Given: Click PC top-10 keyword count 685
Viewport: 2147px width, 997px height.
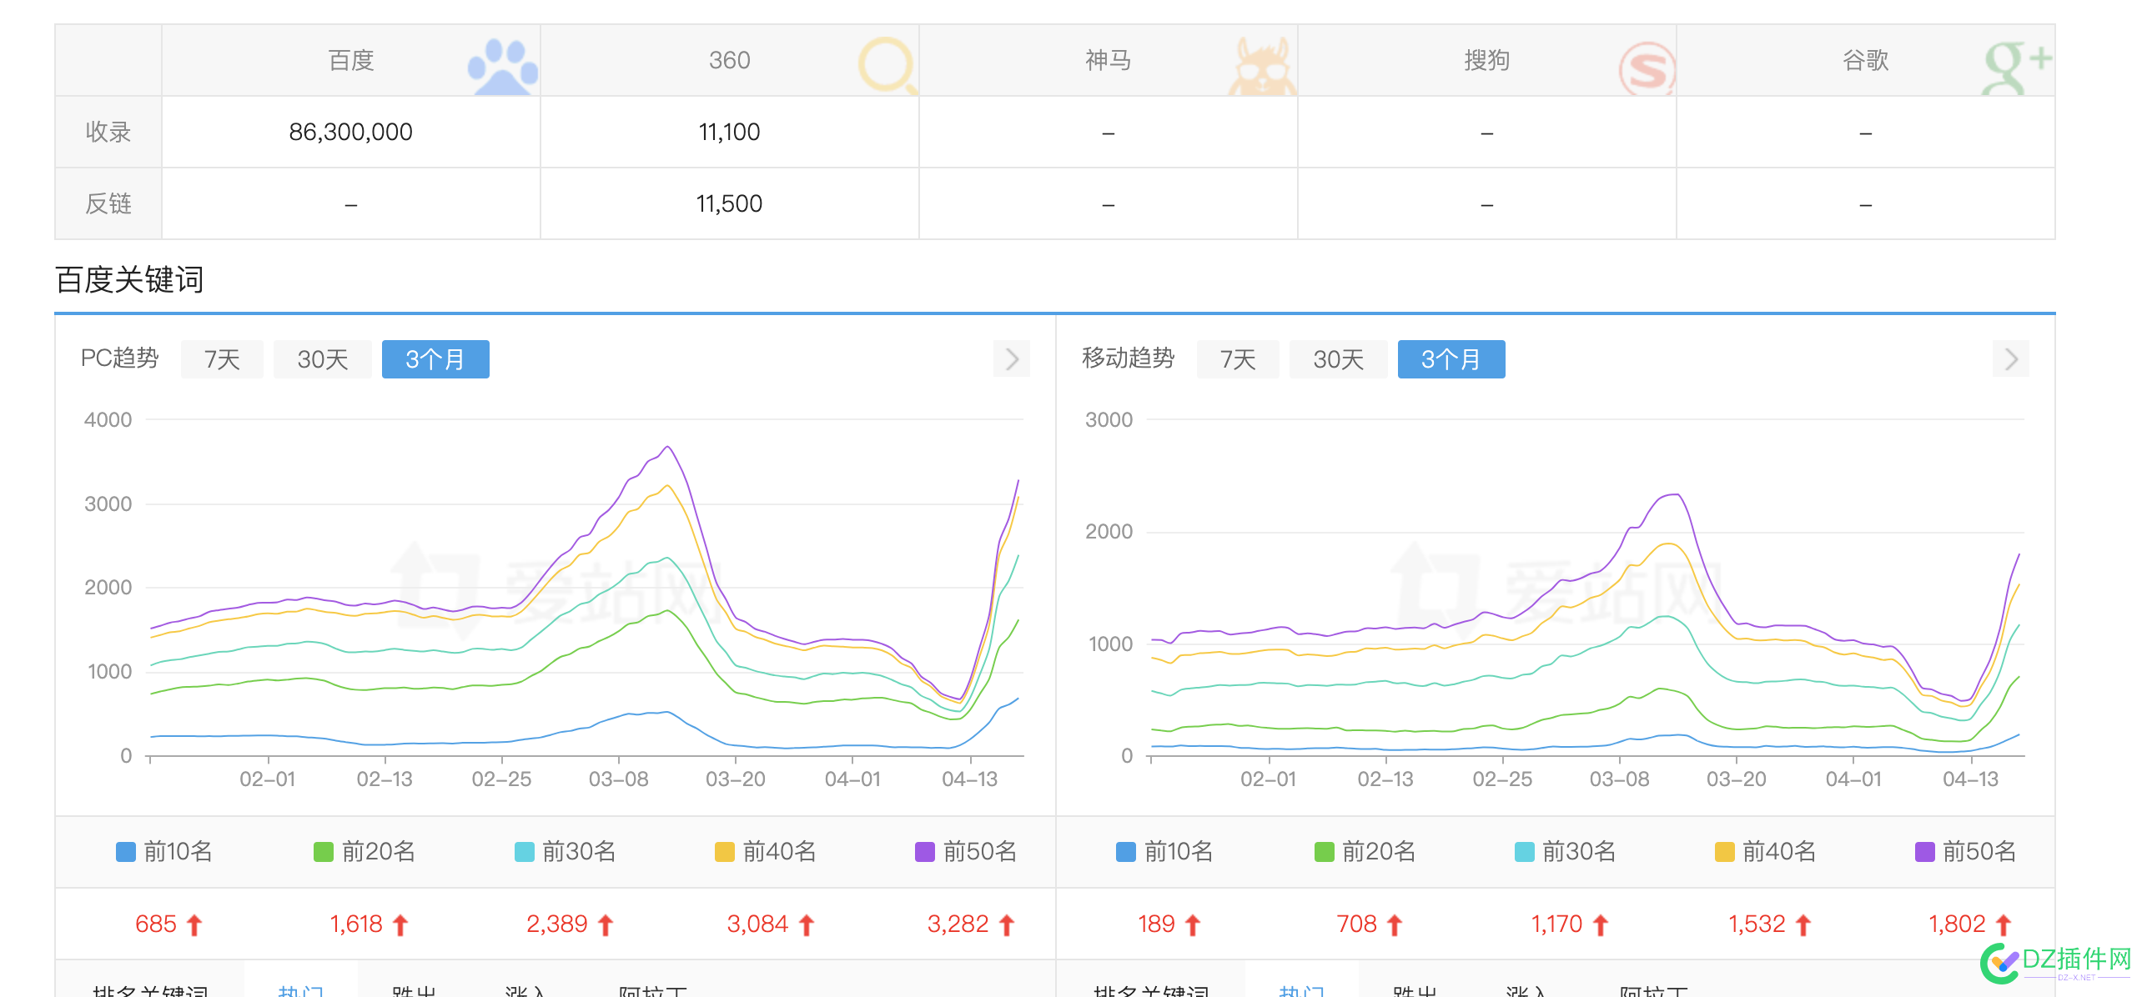Looking at the screenshot, I should [x=156, y=924].
